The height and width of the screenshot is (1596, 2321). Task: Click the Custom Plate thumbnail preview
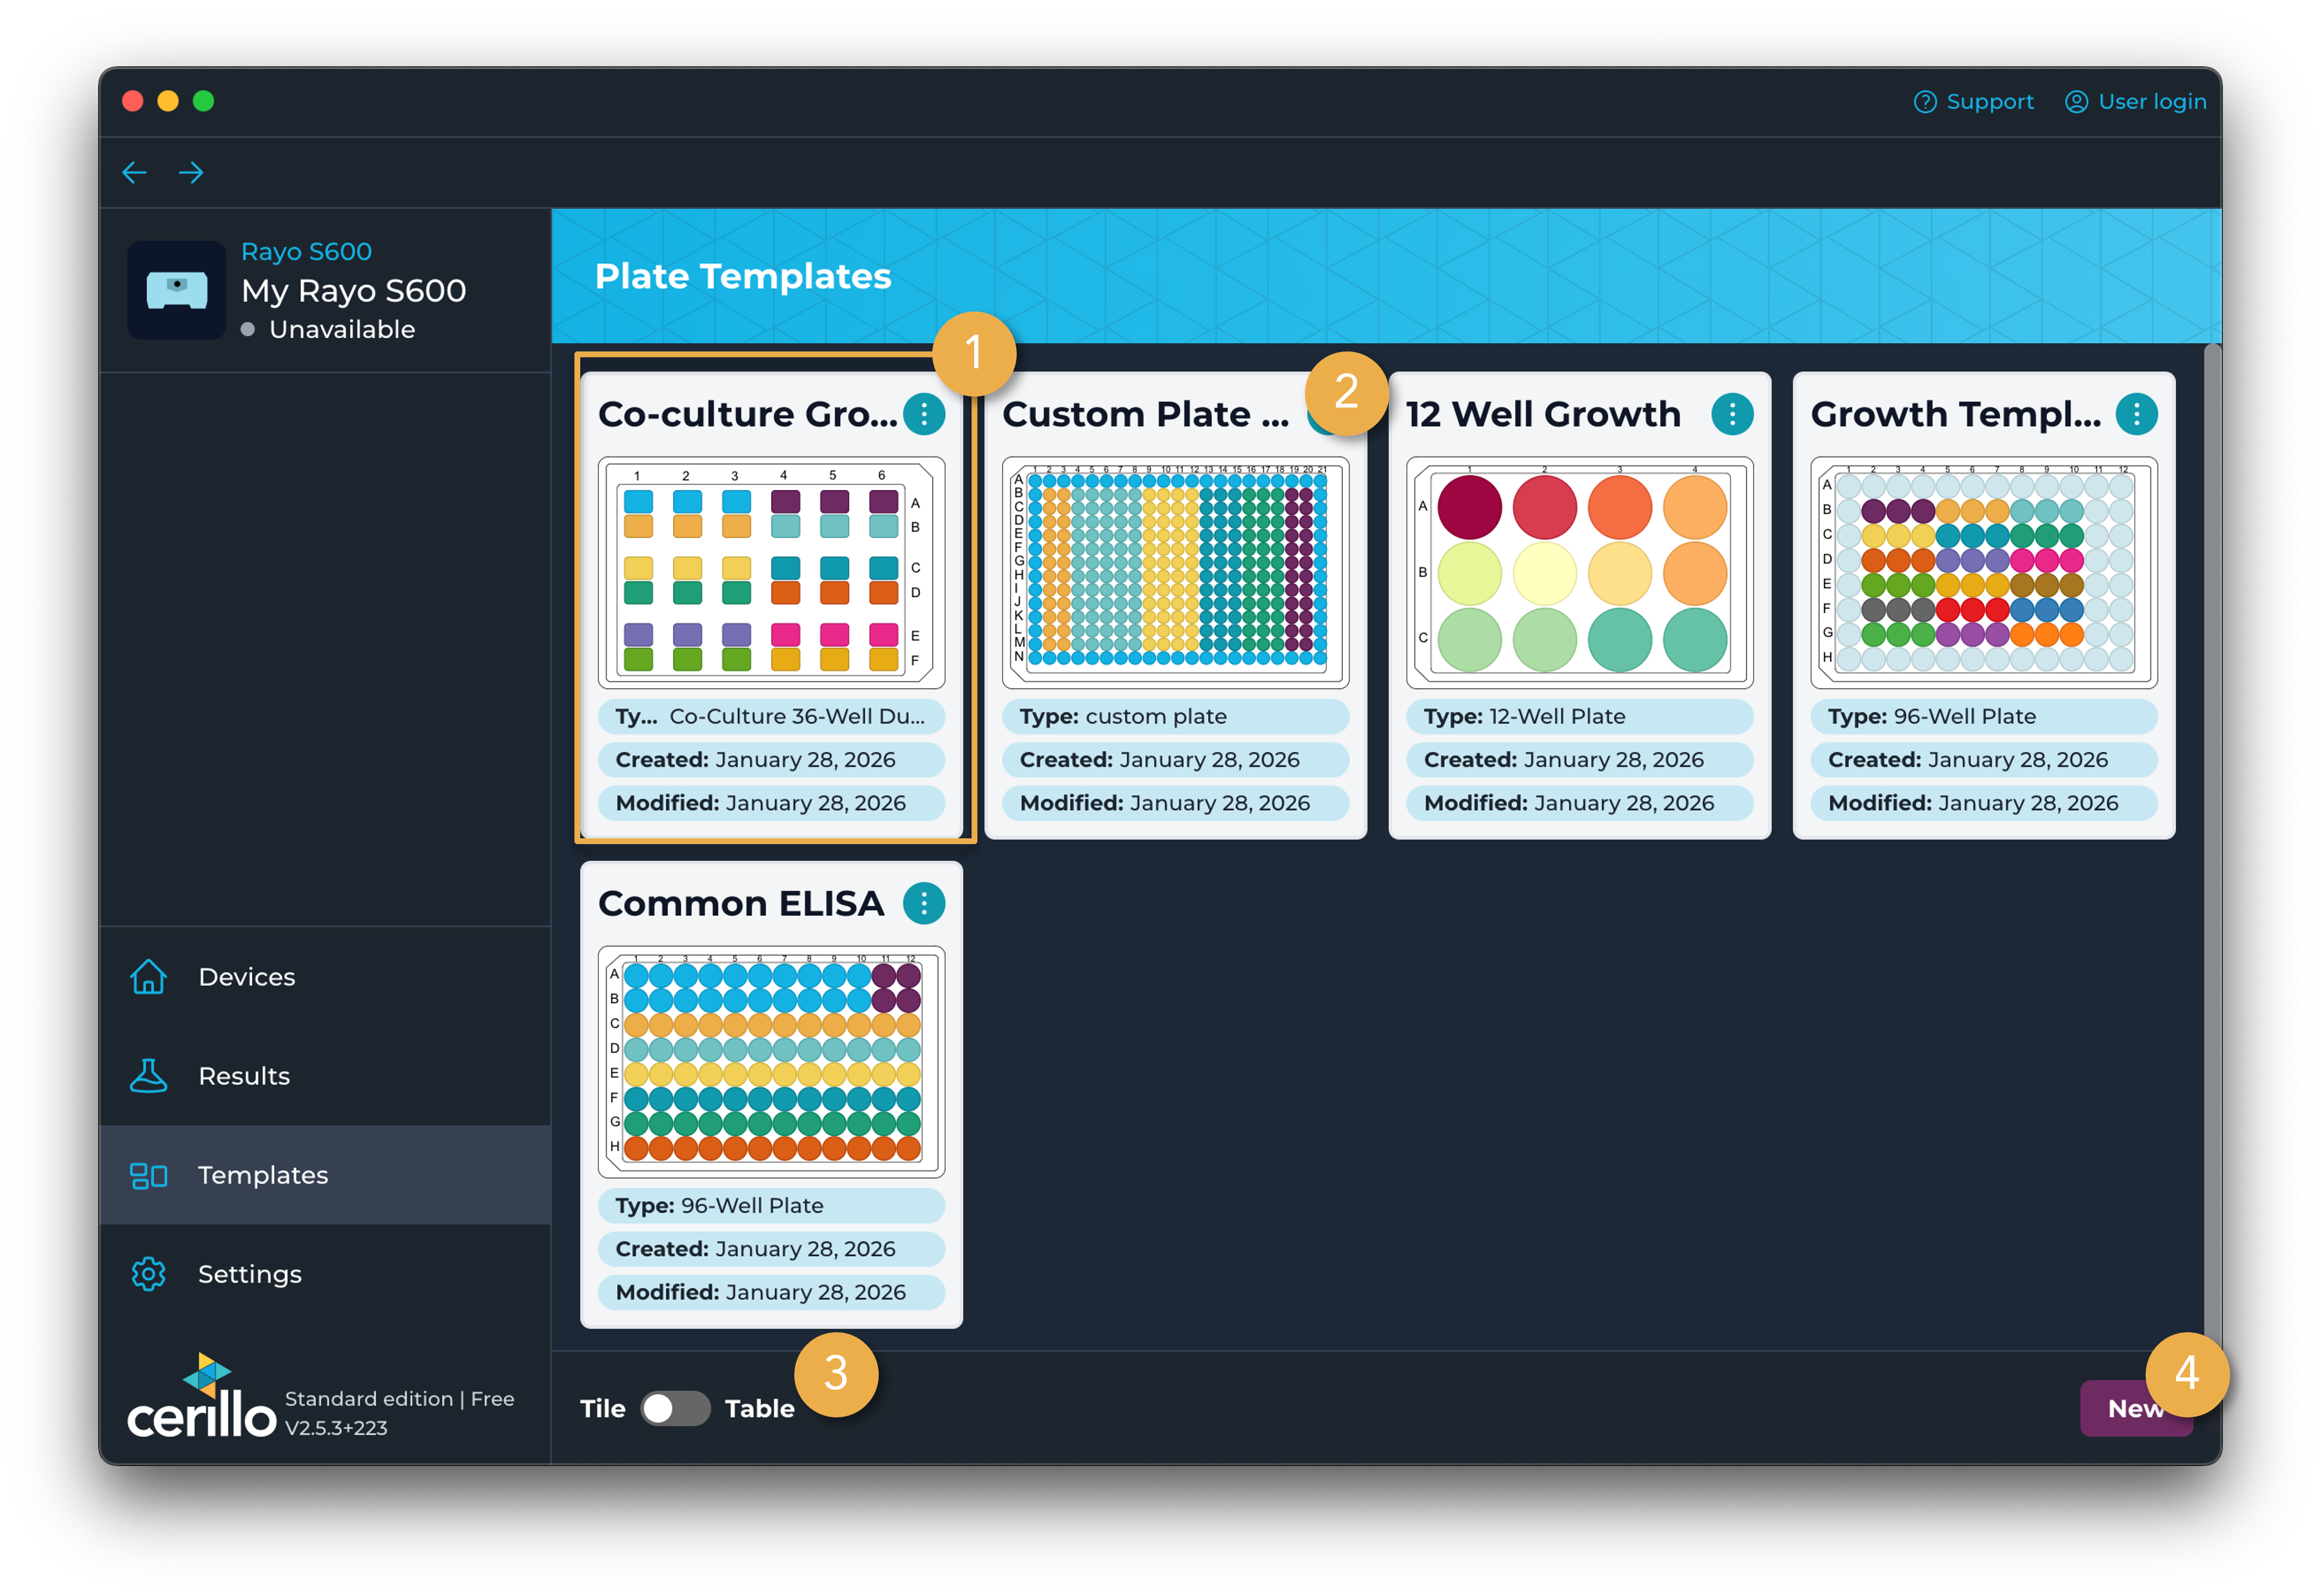click(1175, 572)
